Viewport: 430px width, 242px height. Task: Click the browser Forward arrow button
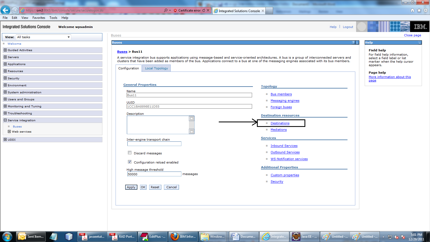tap(15, 10)
